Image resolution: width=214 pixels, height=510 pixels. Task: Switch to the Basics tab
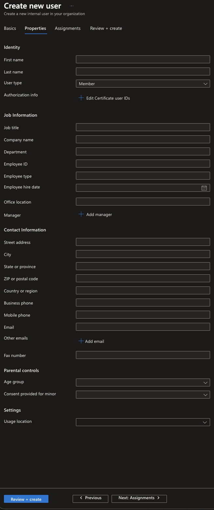click(x=10, y=29)
